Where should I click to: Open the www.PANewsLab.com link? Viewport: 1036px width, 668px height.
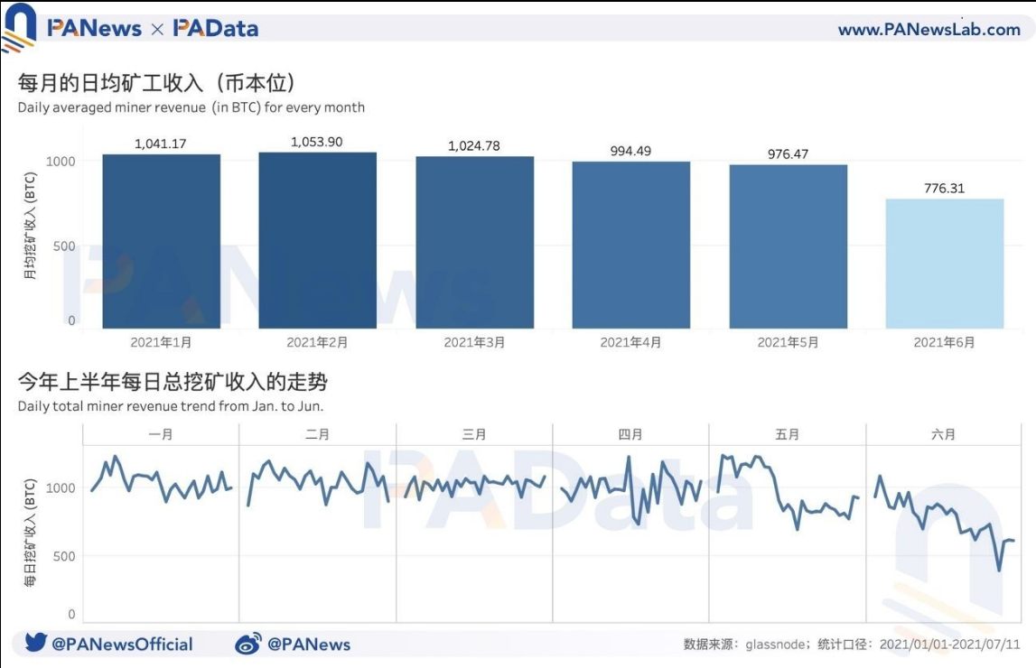[929, 30]
